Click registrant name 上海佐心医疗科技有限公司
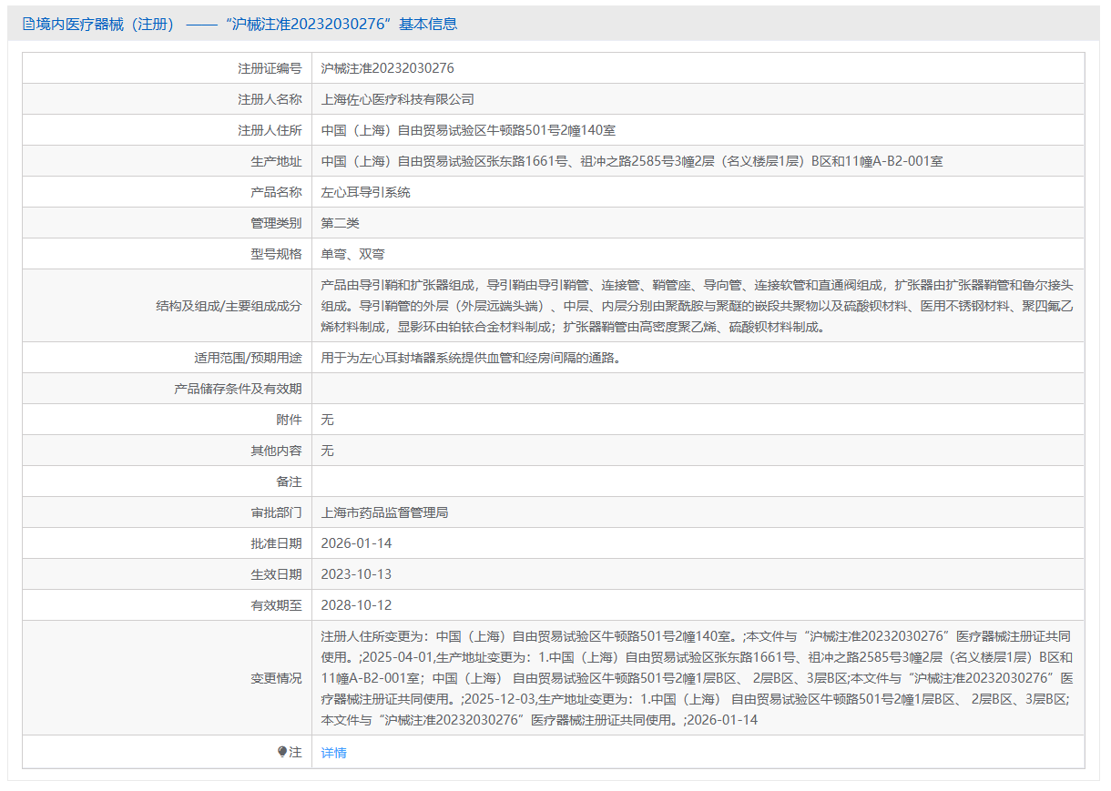The width and height of the screenshot is (1111, 791). 398,99
